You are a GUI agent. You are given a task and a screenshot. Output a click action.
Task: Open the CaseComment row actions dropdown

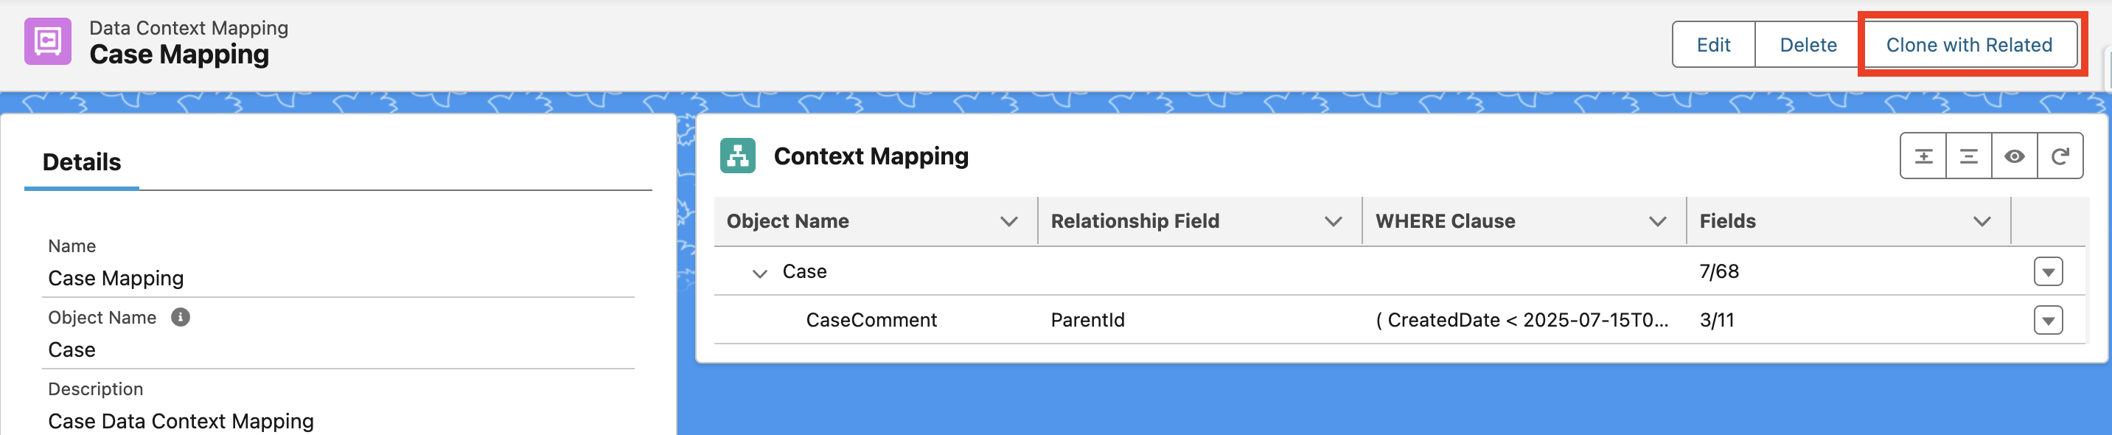click(x=2047, y=320)
